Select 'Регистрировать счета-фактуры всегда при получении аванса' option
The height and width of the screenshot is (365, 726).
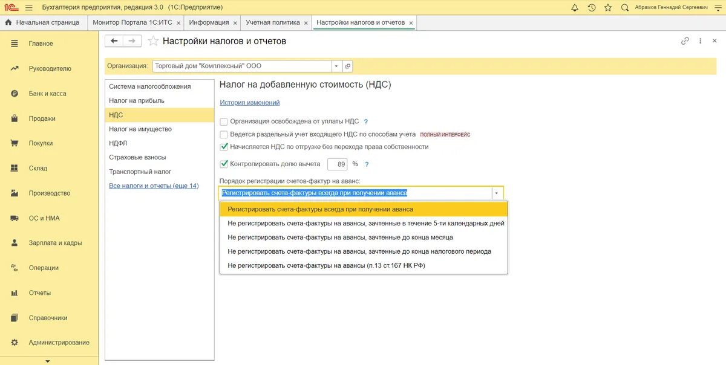coord(364,209)
